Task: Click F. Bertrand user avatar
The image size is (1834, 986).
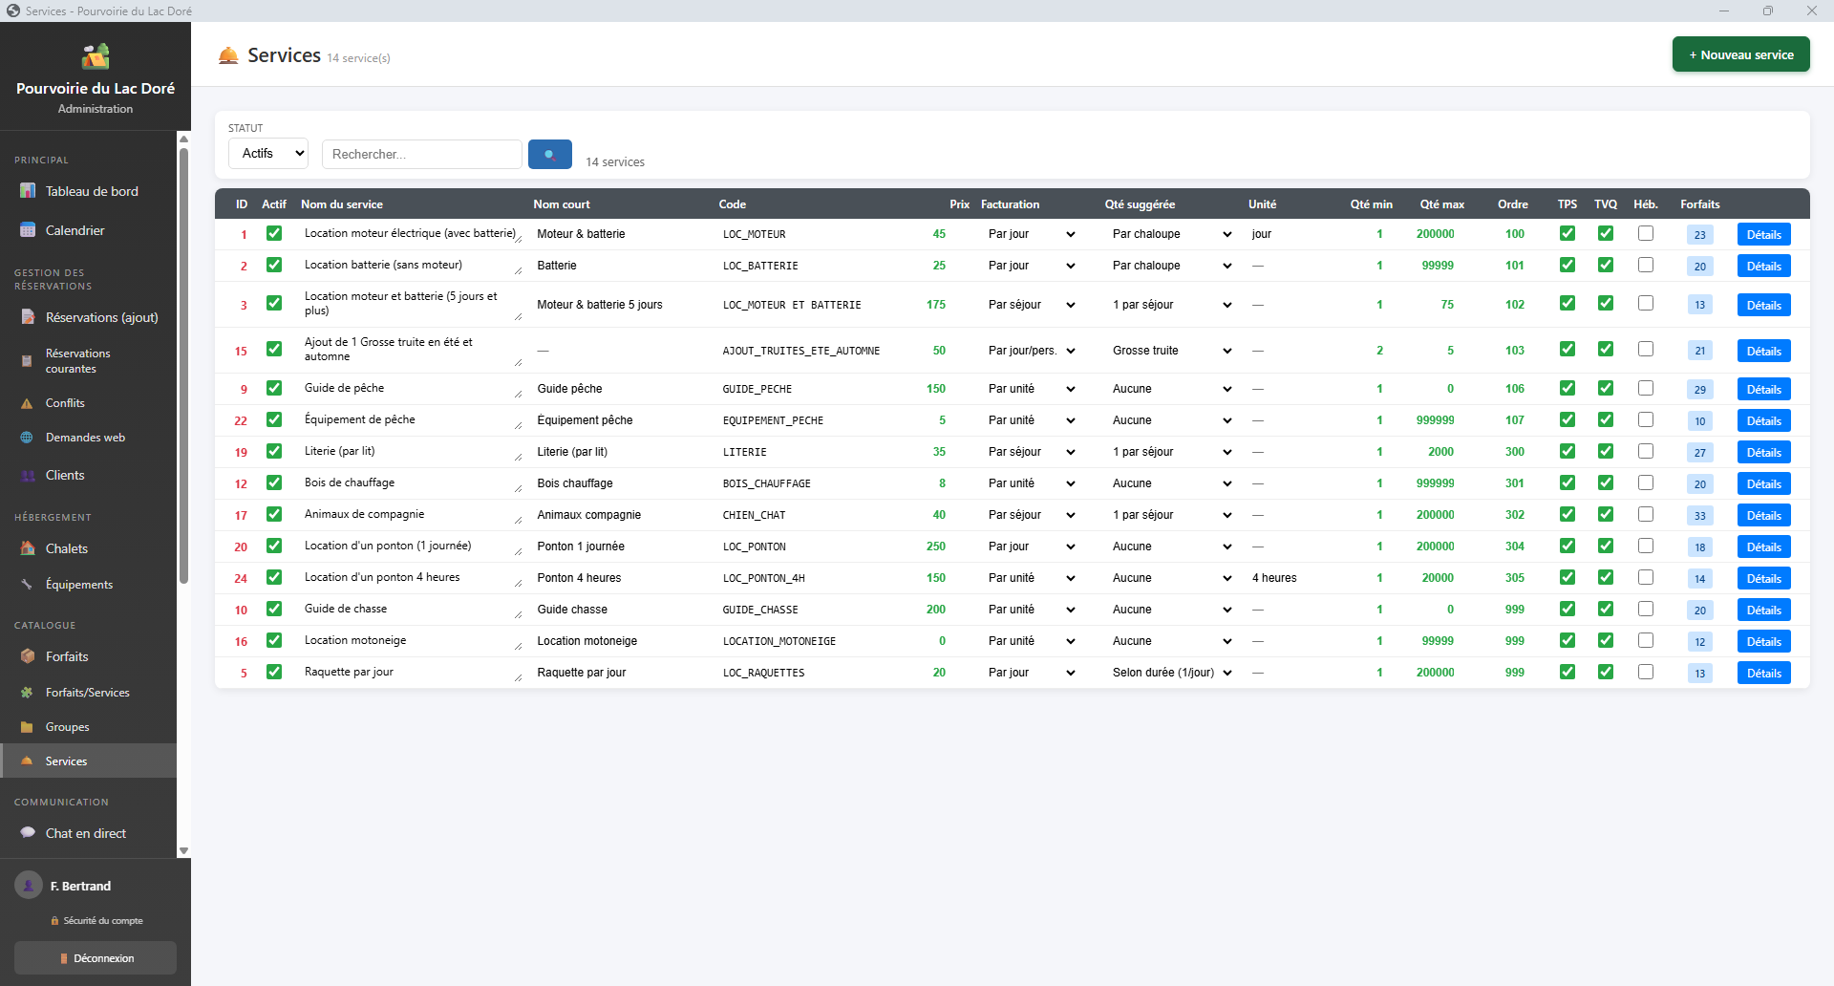Action: 29,886
